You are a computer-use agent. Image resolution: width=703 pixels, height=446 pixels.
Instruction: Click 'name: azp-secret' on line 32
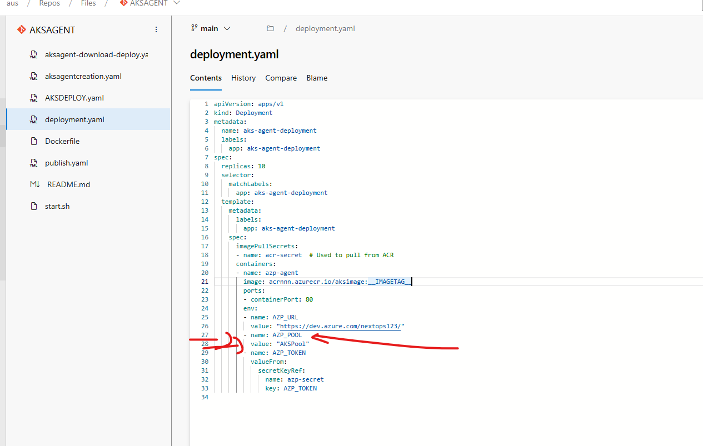[295, 379]
